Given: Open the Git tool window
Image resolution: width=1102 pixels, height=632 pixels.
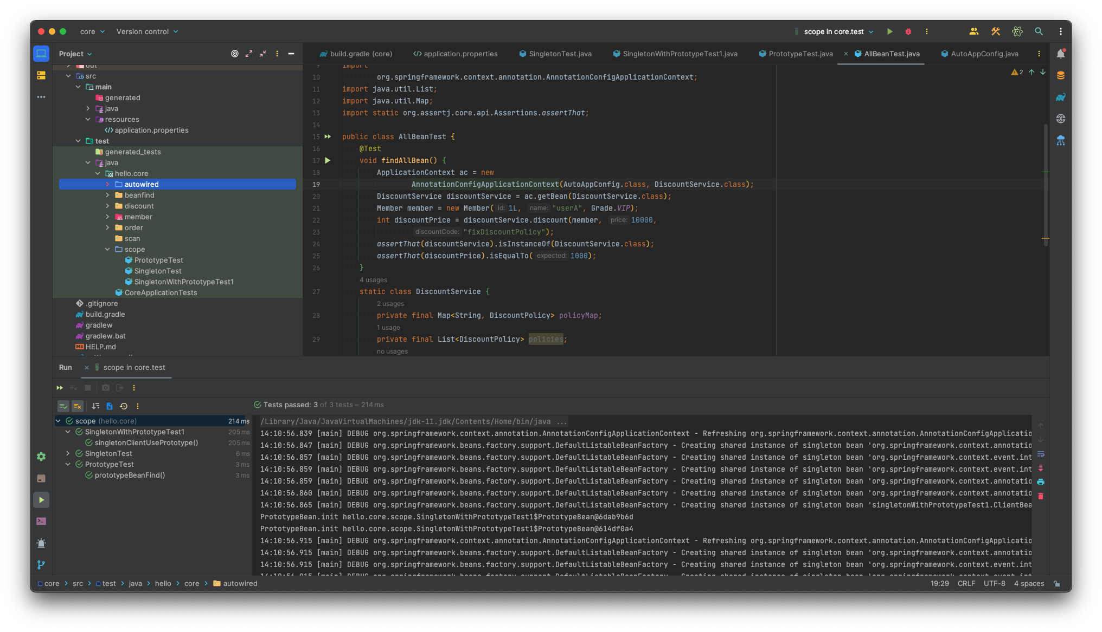Looking at the screenshot, I should point(41,565).
